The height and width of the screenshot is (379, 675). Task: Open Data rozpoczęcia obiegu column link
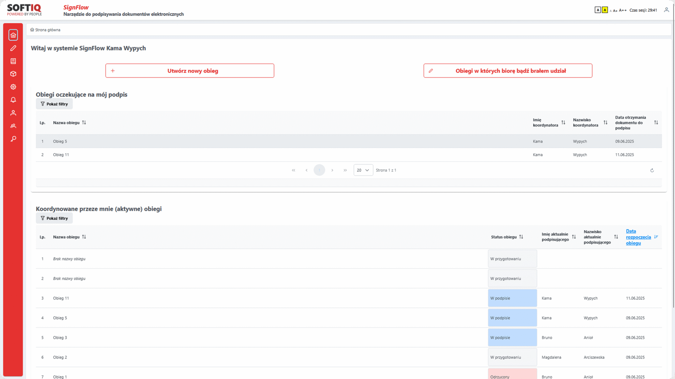(638, 237)
